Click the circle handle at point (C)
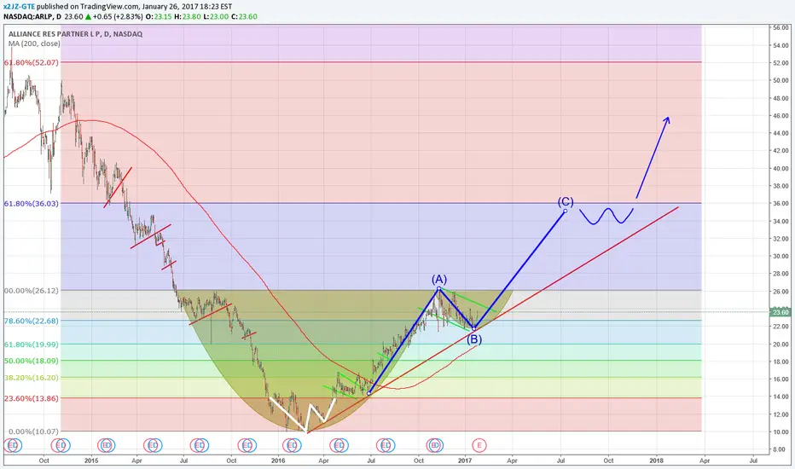Viewport: 795px width, 469px height. pyautogui.click(x=566, y=211)
